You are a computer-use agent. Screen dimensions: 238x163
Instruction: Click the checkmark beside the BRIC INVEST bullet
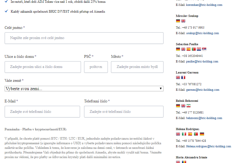(7, 11)
